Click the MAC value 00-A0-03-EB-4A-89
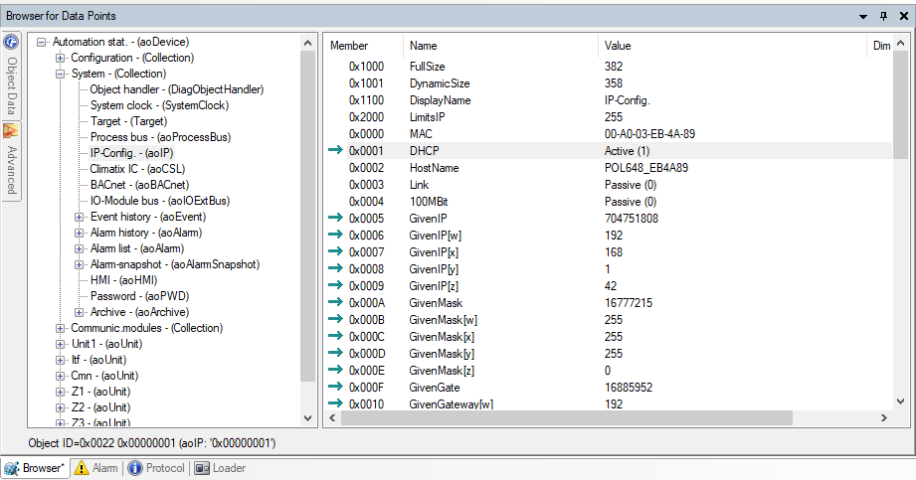Viewport: 916px width, 480px height. 649,134
